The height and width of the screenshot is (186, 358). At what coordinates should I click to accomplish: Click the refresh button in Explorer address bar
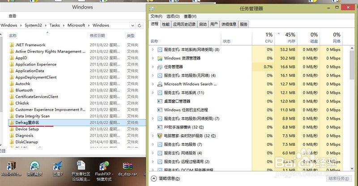139,25
